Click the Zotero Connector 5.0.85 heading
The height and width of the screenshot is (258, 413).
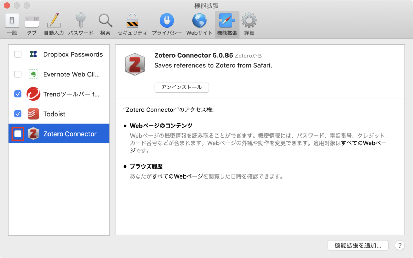[194, 55]
